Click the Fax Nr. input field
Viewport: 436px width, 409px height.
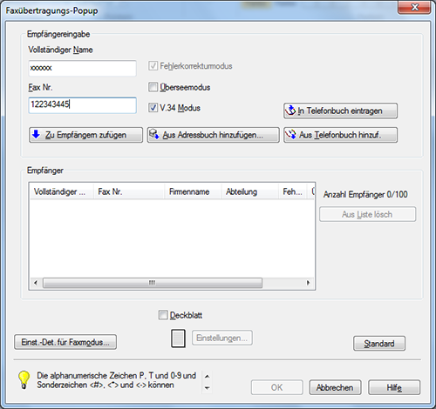click(x=83, y=105)
